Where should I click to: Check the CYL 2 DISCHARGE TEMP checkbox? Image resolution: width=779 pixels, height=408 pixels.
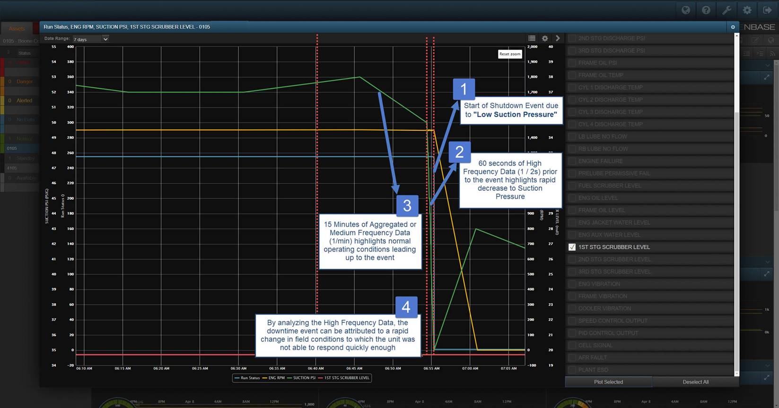(572, 100)
